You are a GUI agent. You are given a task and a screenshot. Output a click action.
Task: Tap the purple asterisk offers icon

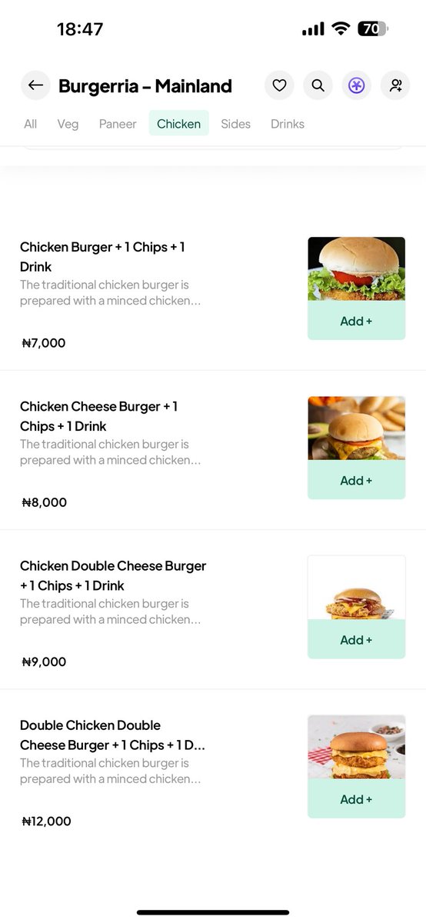point(356,85)
